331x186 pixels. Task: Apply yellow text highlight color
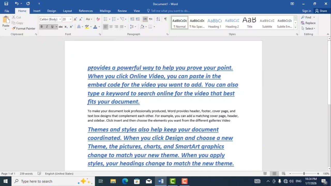[x=87, y=27]
